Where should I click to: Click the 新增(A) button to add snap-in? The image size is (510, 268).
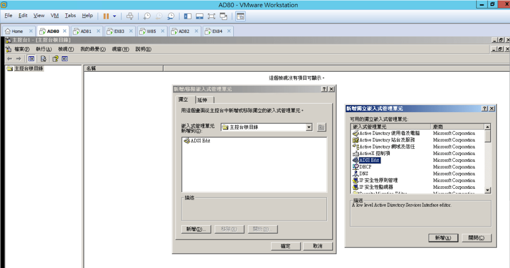443,238
